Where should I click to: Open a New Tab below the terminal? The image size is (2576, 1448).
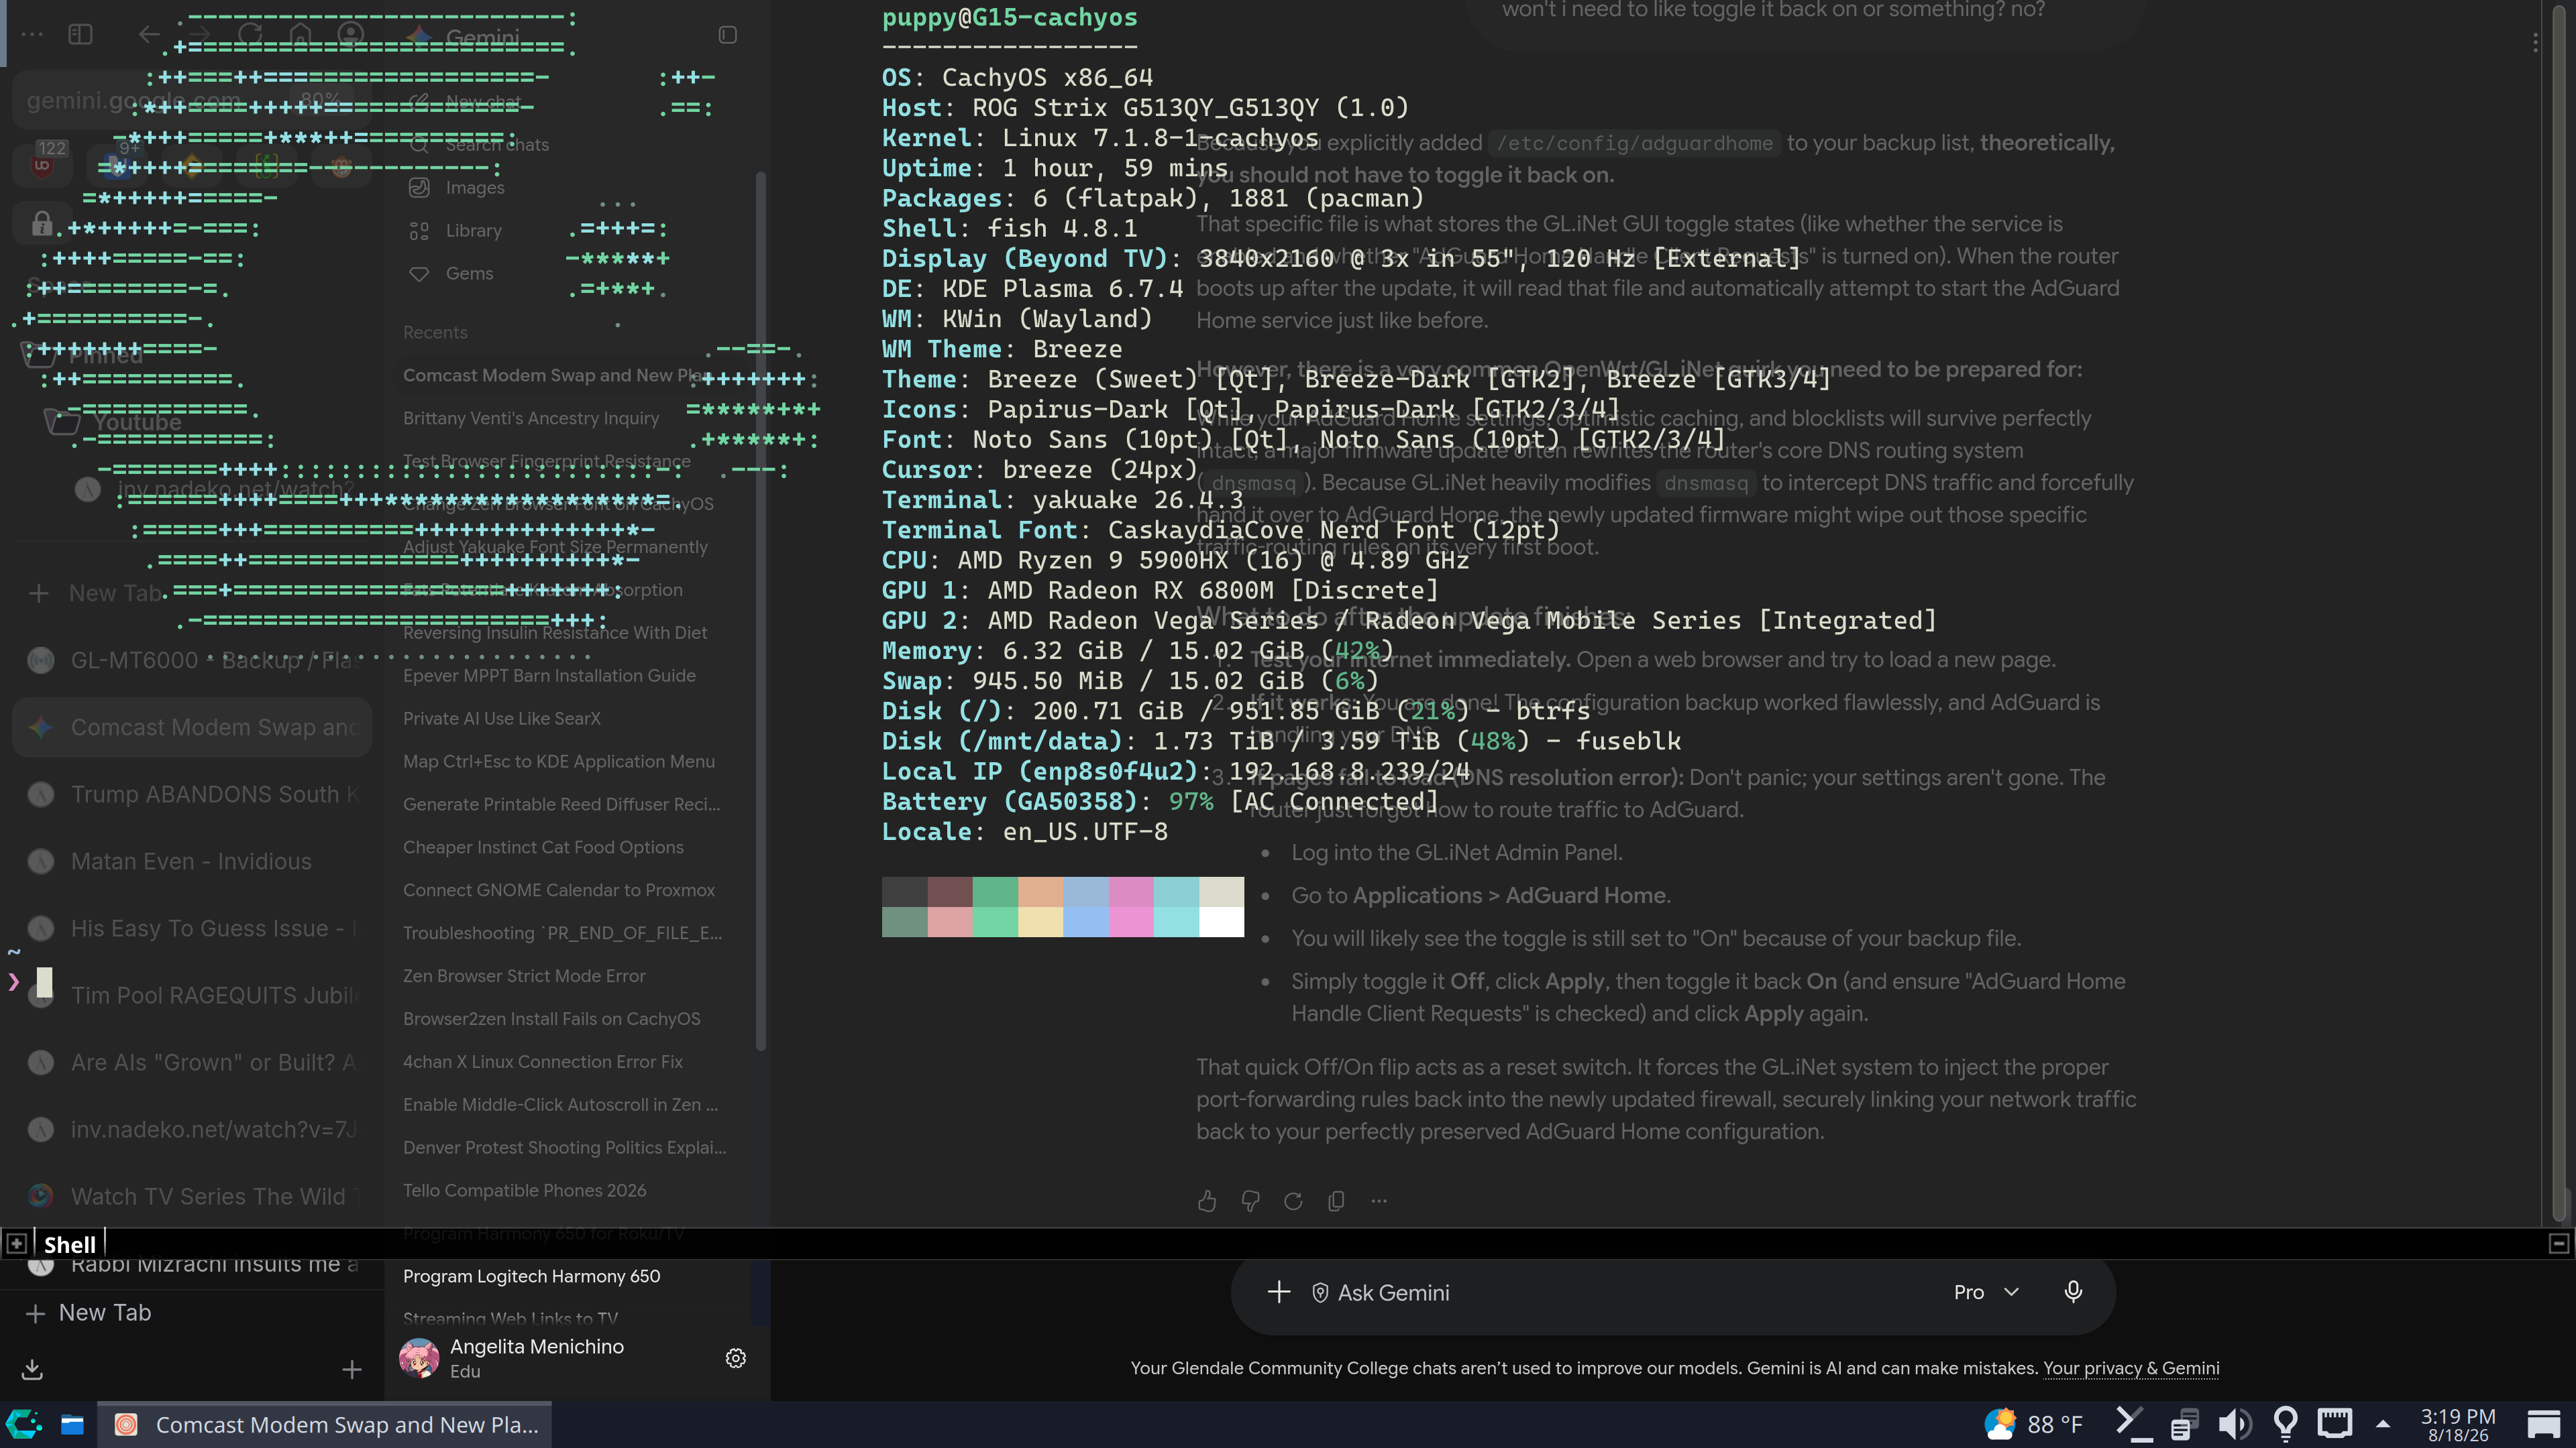[x=192, y=1313]
